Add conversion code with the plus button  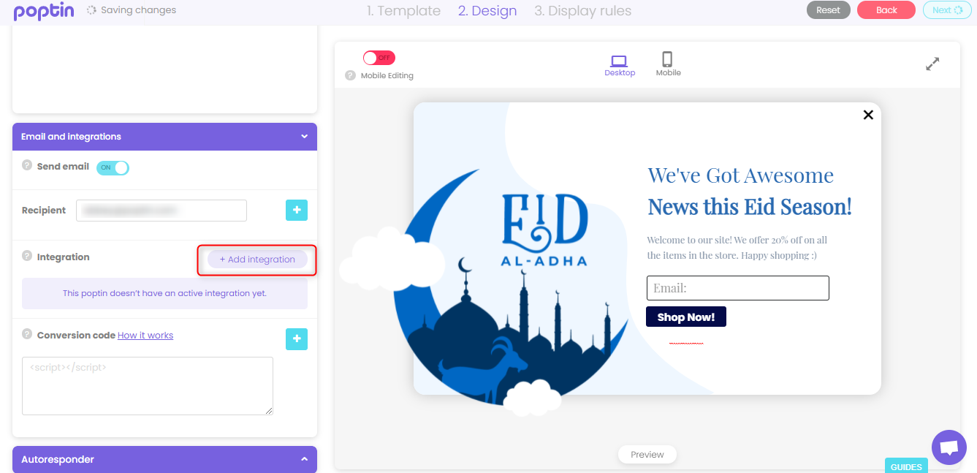[x=297, y=339]
